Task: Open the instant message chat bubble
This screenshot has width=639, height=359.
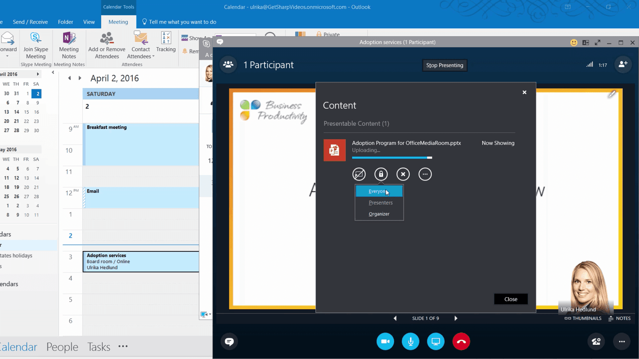Action: point(229,341)
